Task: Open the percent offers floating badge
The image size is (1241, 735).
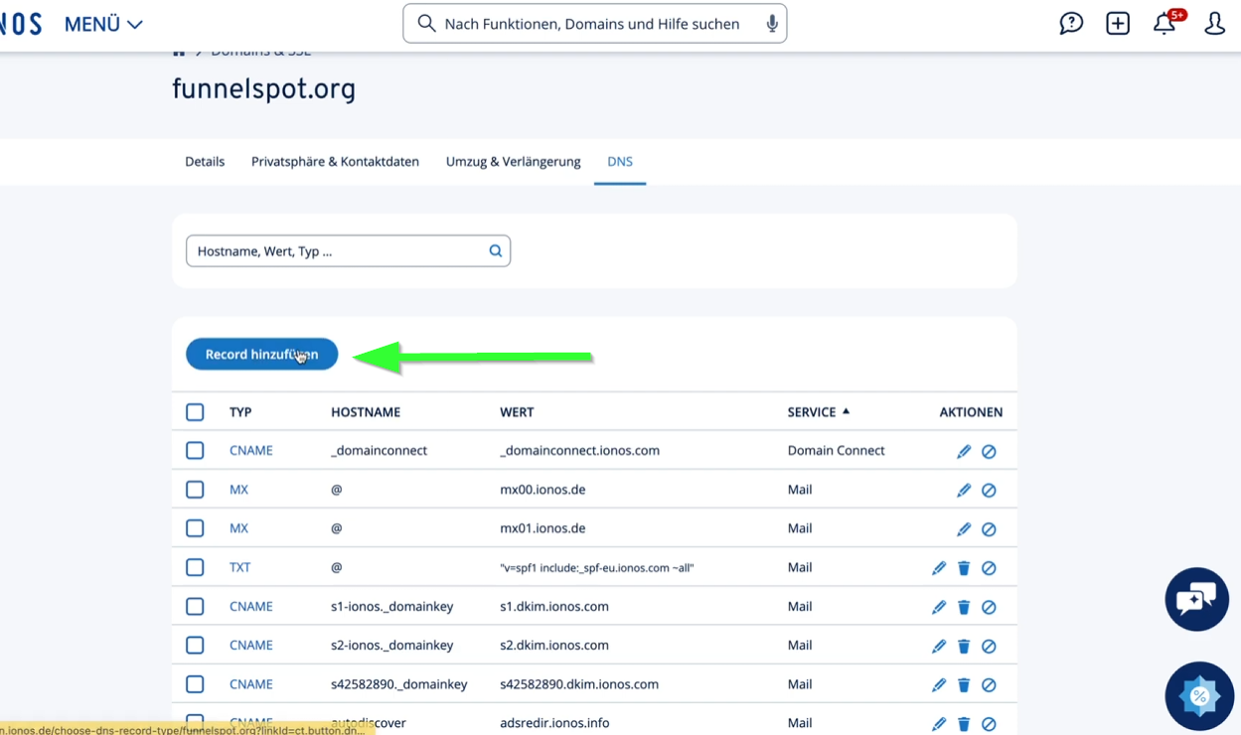Action: coord(1199,696)
